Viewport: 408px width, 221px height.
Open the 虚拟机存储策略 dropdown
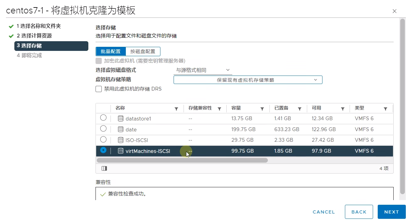[x=248, y=80]
